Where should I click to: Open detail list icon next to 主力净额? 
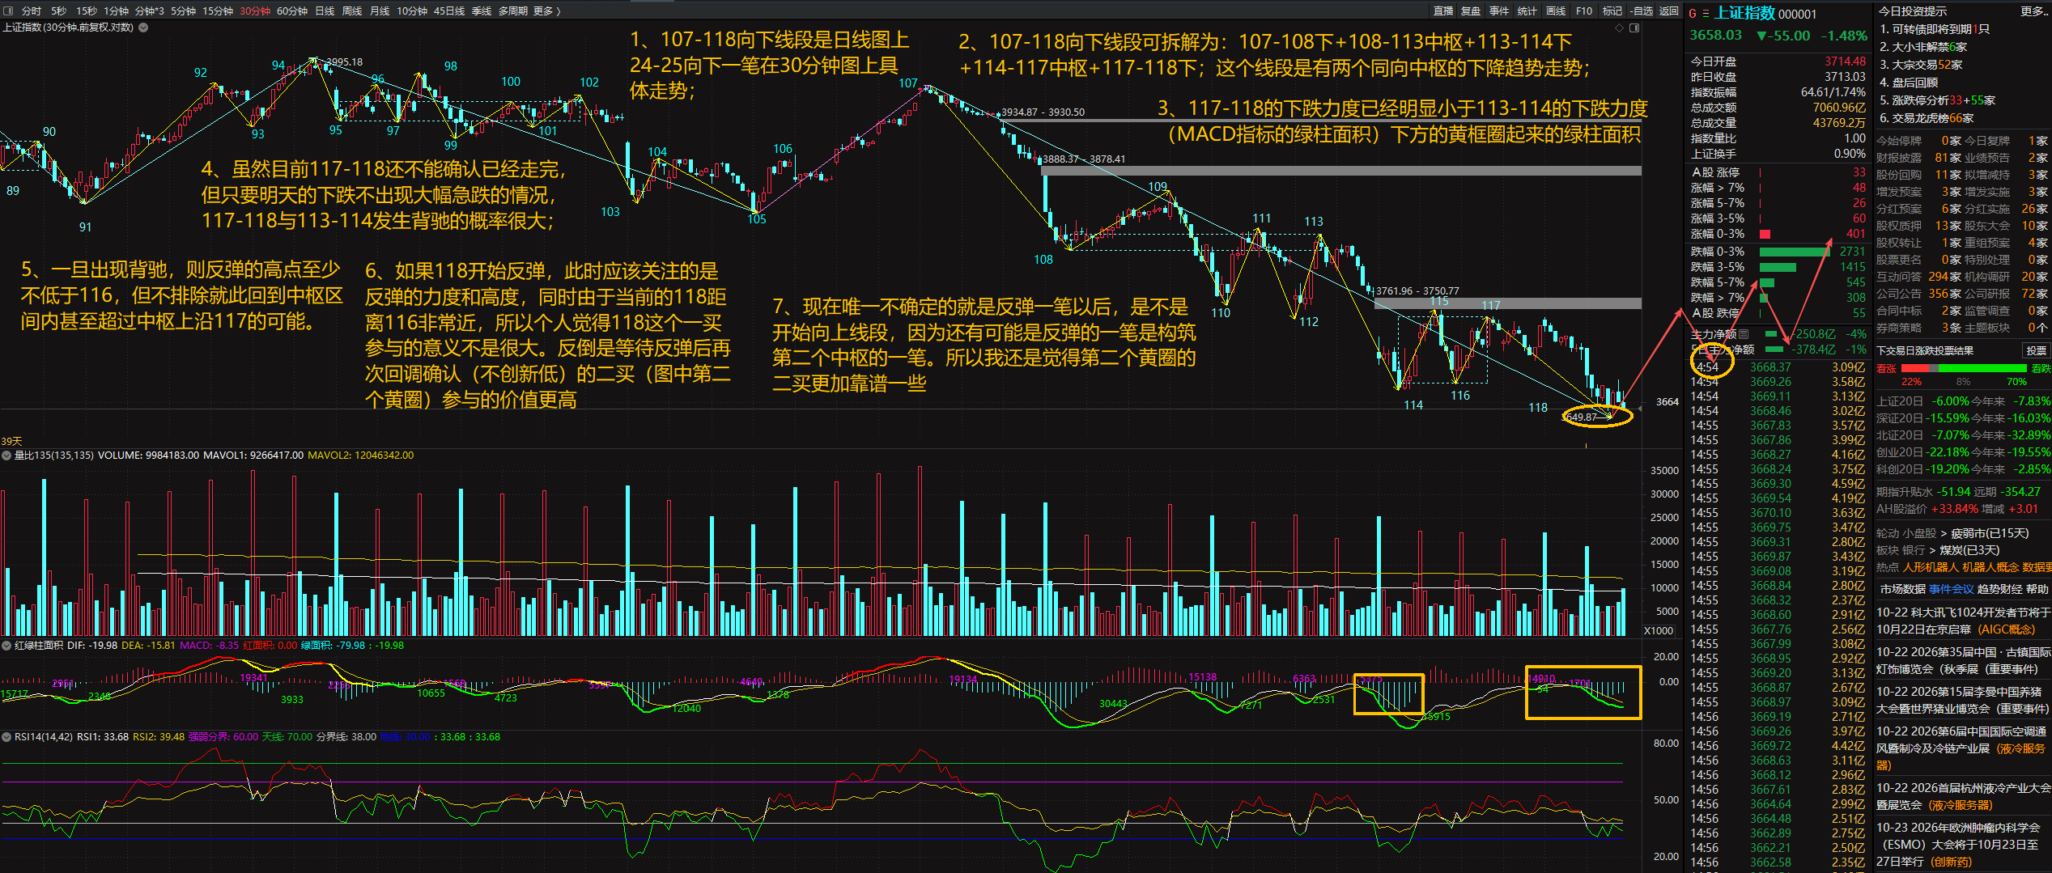pyautogui.click(x=1744, y=333)
